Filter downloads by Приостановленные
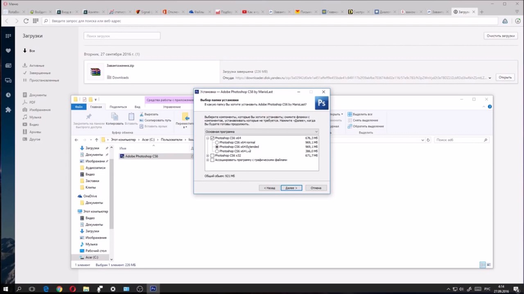Viewport: 524px width, 294px height. tap(44, 80)
